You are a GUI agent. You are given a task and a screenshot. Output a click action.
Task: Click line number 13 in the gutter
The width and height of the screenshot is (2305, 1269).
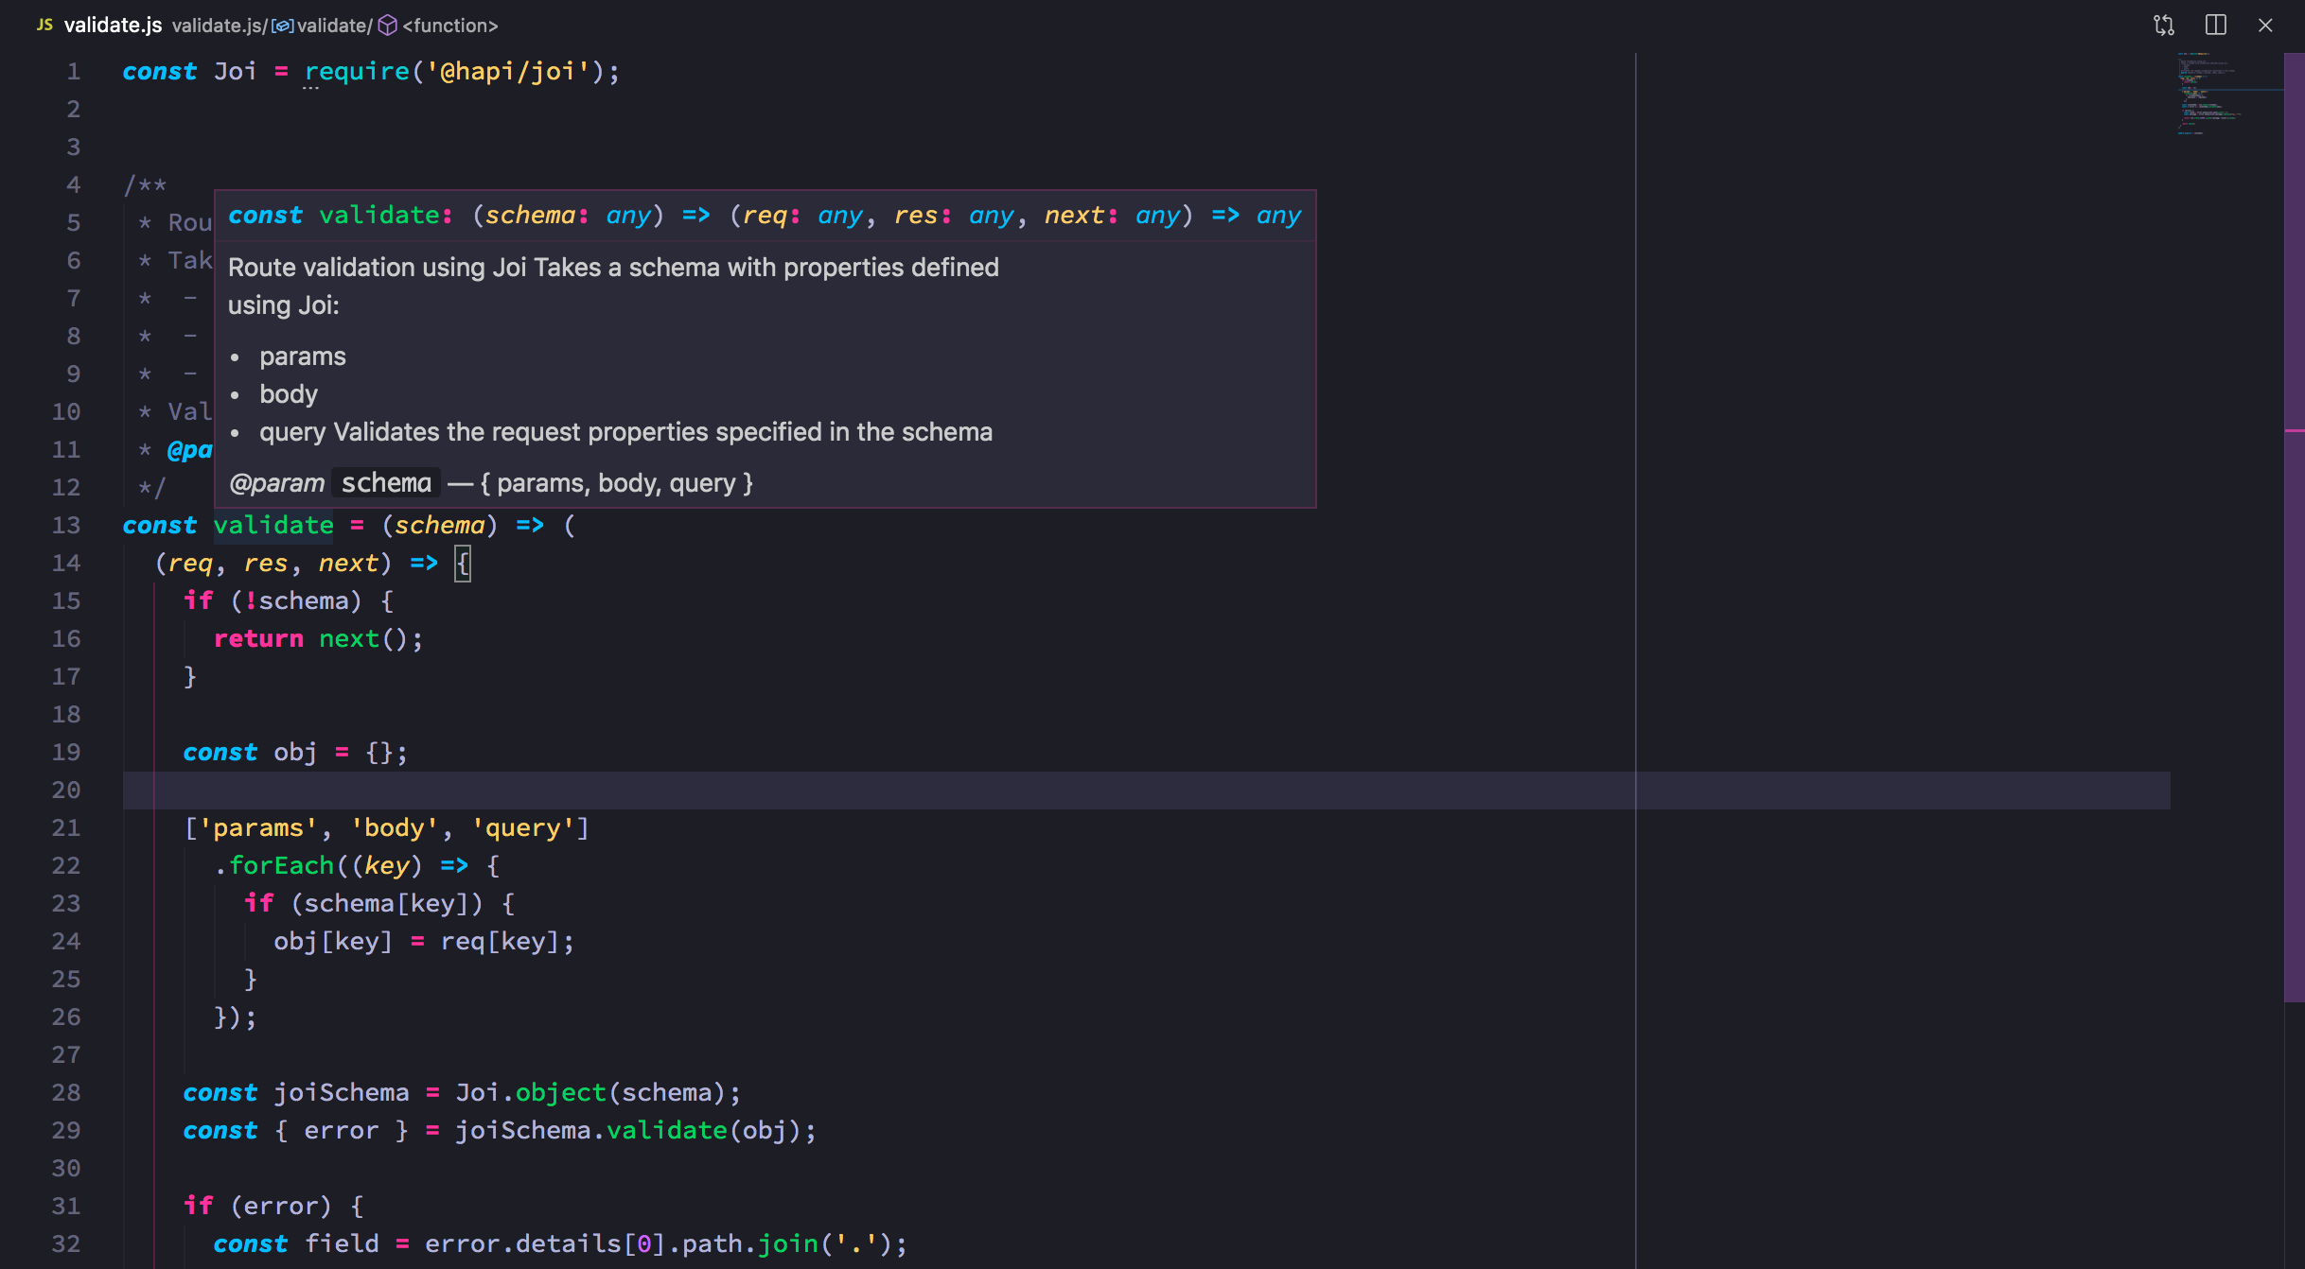(66, 526)
